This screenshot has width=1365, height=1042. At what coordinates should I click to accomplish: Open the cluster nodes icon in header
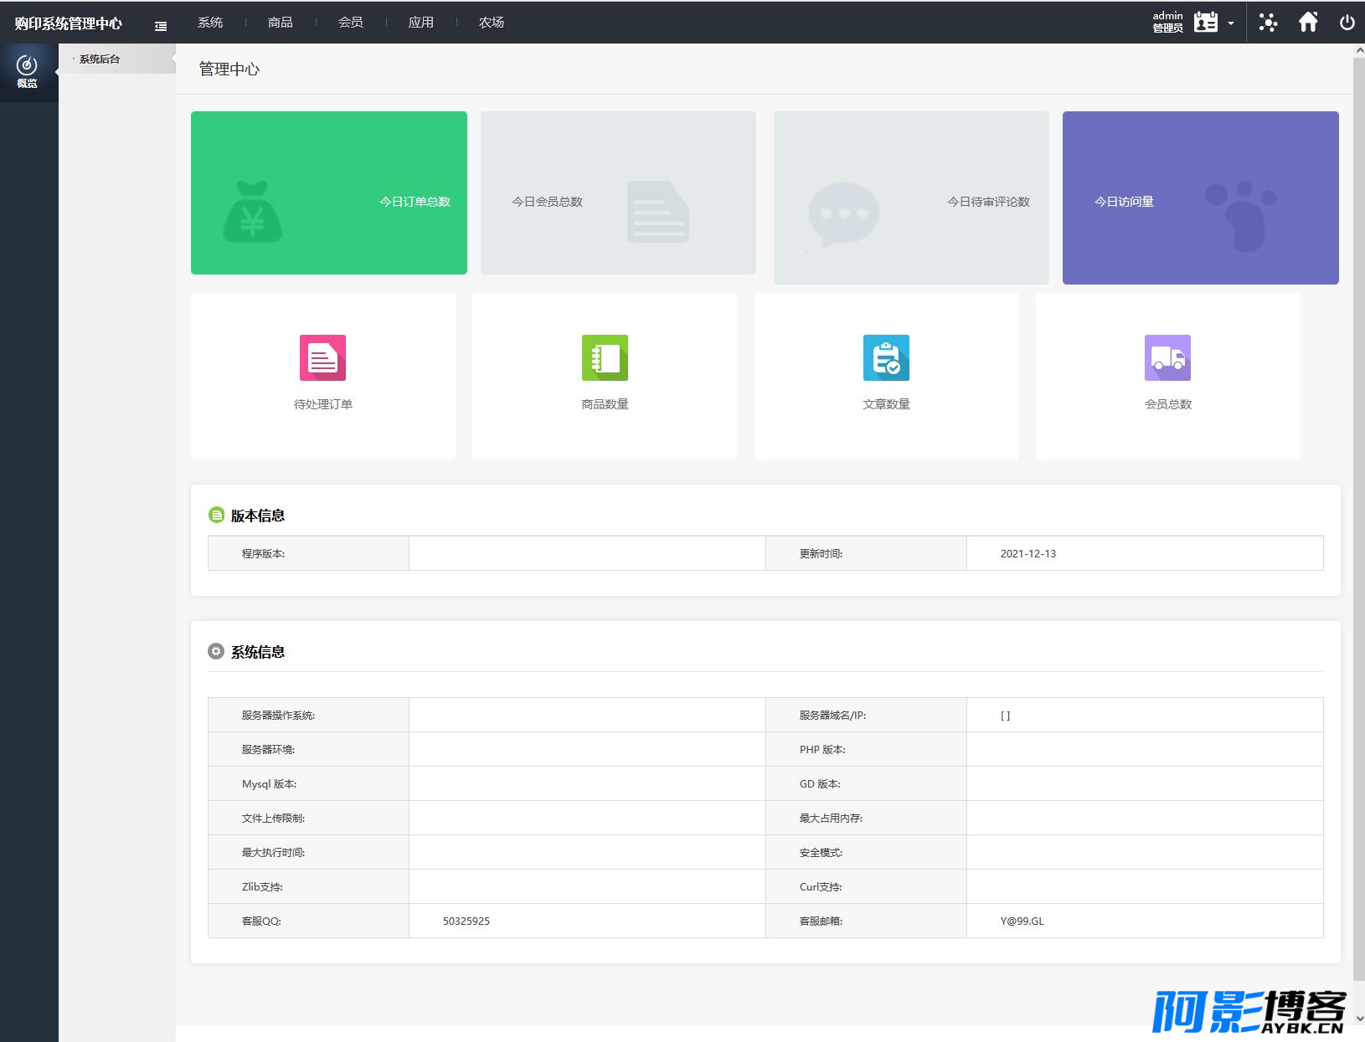(x=1268, y=23)
